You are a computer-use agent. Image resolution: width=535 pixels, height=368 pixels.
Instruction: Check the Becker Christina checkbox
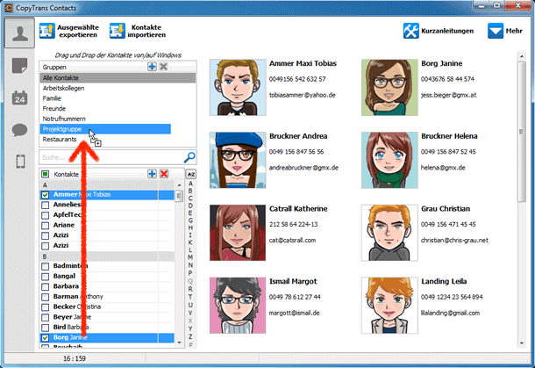(x=45, y=307)
